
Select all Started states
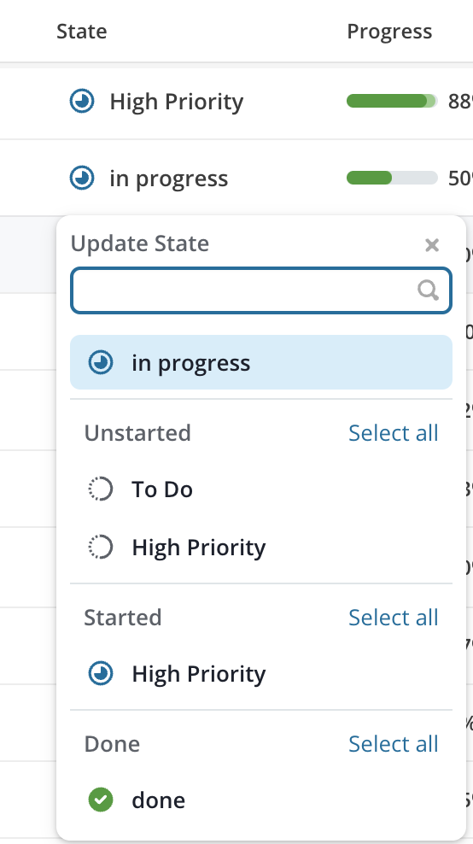394,617
